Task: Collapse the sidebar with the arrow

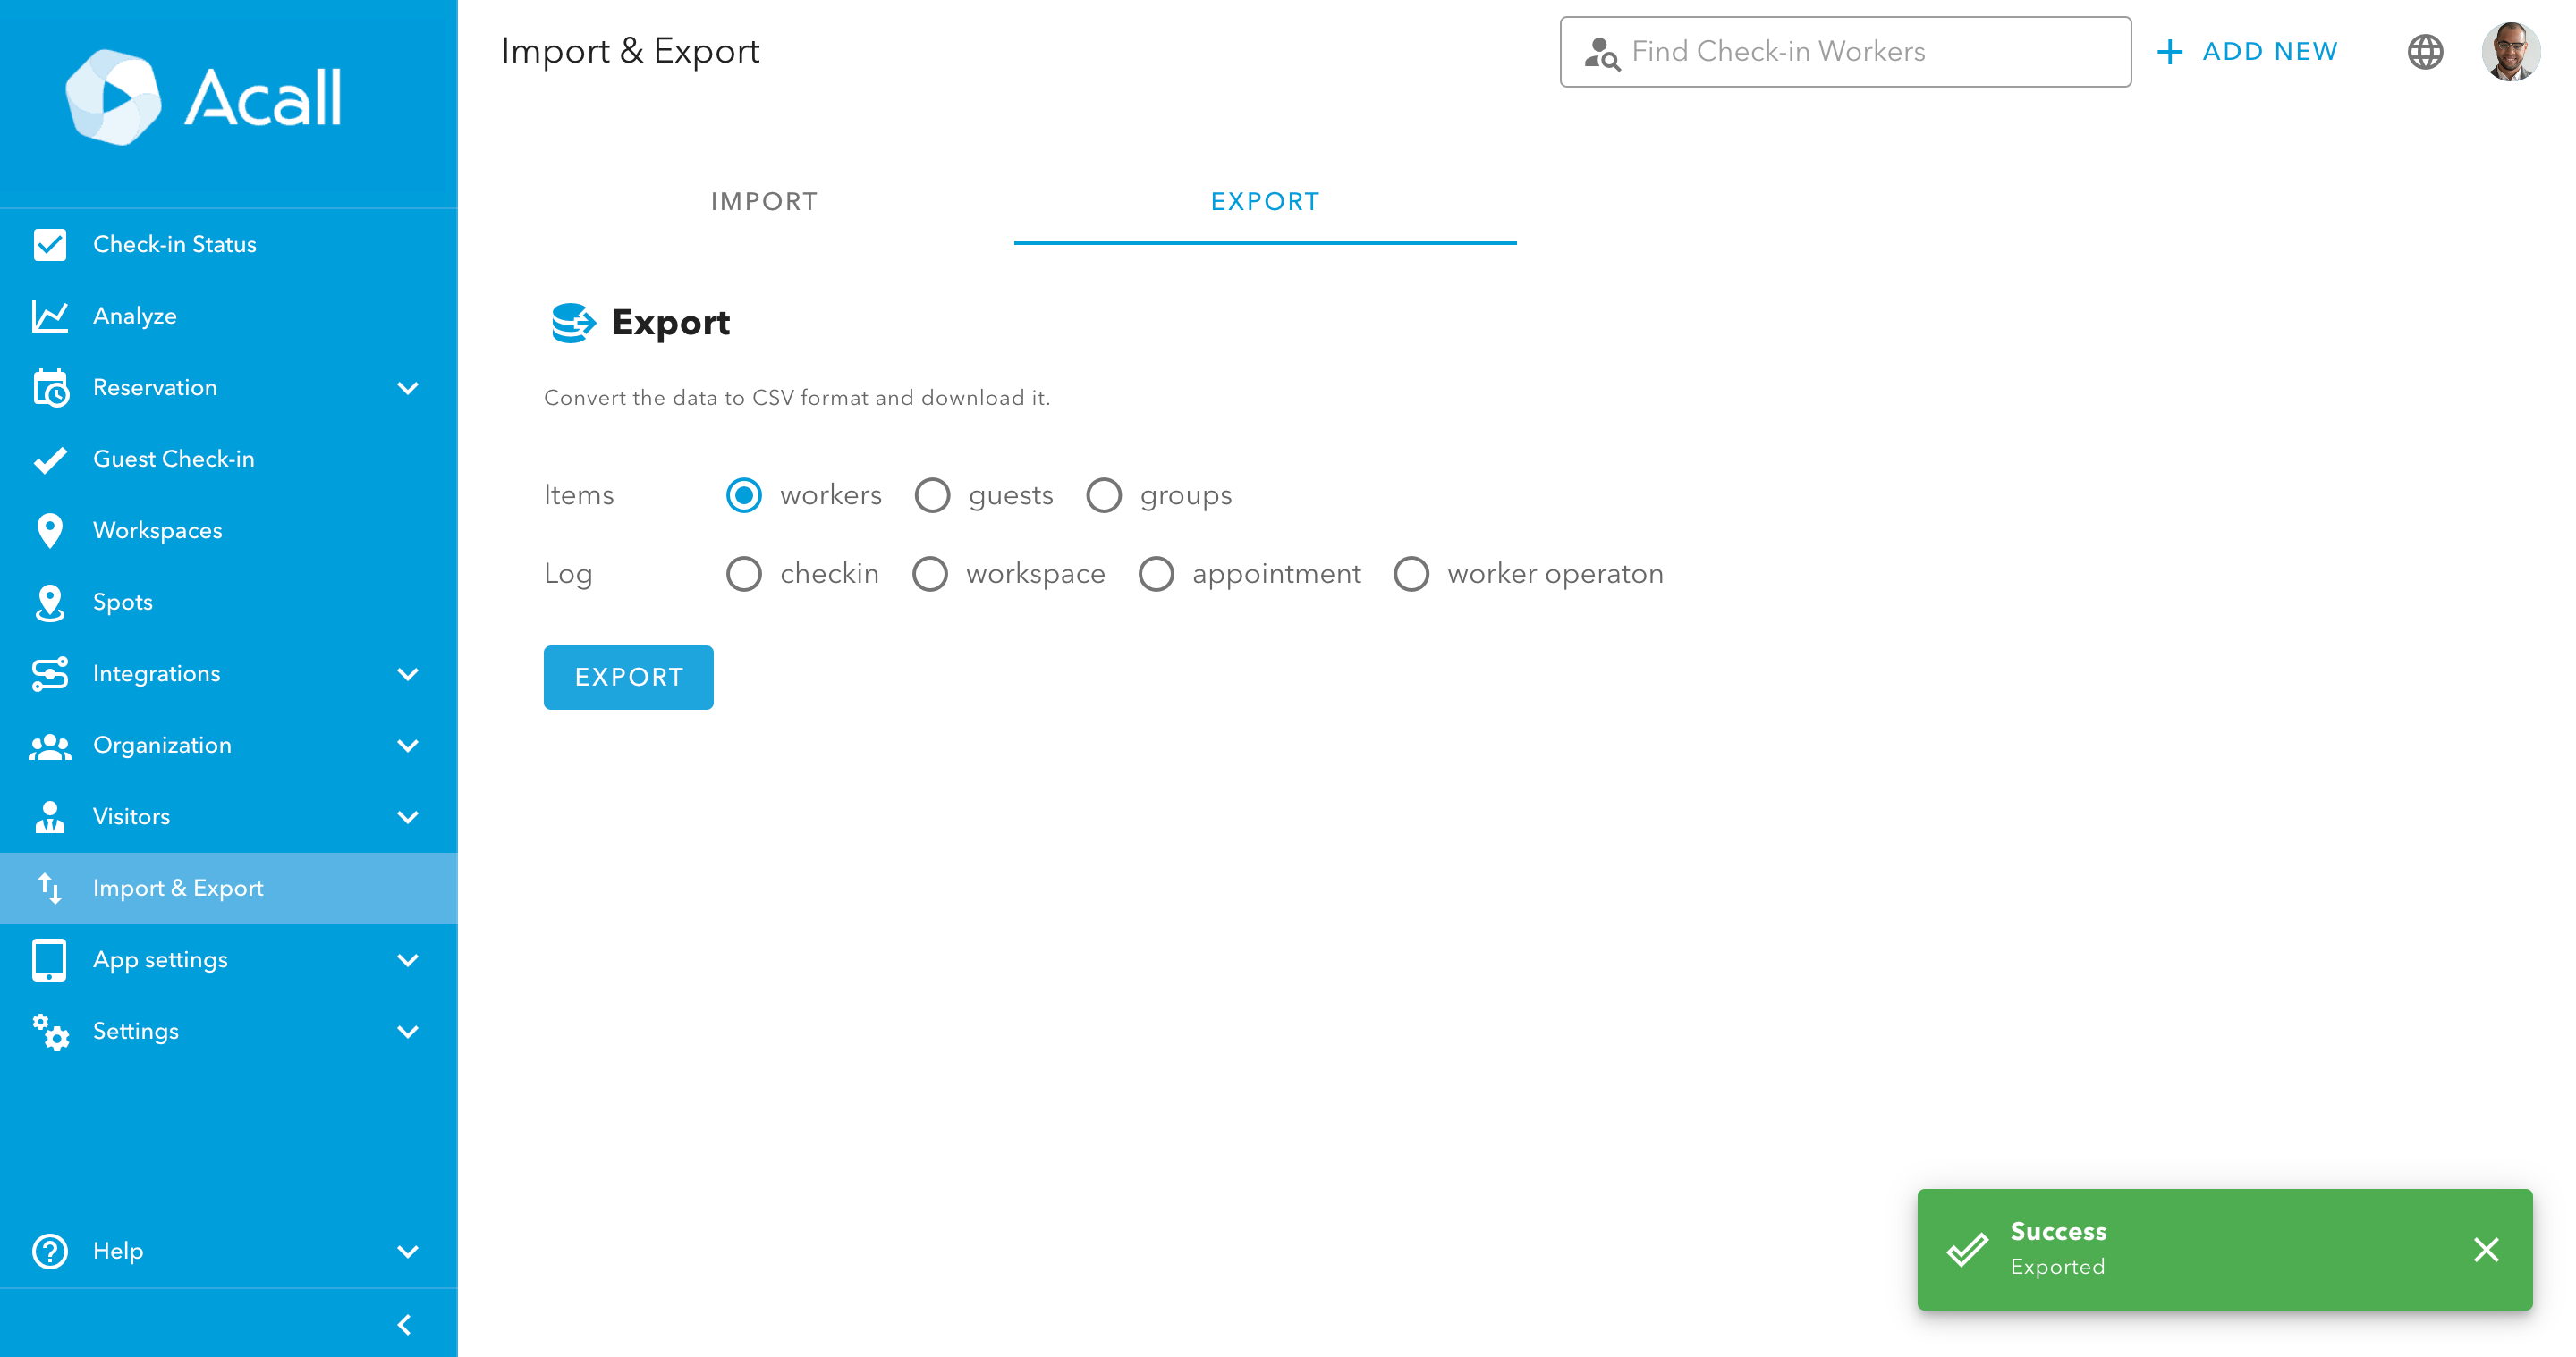Action: click(404, 1325)
